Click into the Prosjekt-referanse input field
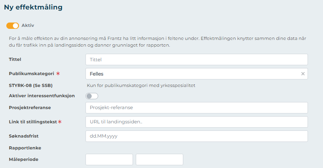This screenshot has height=168, width=323. click(196, 108)
